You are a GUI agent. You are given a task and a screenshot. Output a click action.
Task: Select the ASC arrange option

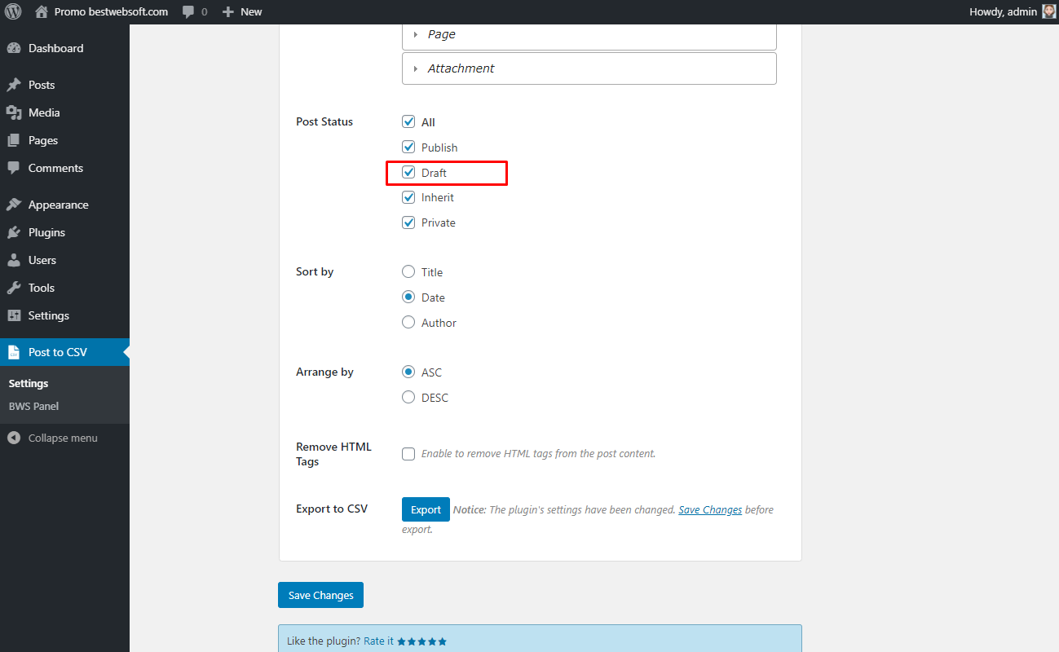point(408,372)
